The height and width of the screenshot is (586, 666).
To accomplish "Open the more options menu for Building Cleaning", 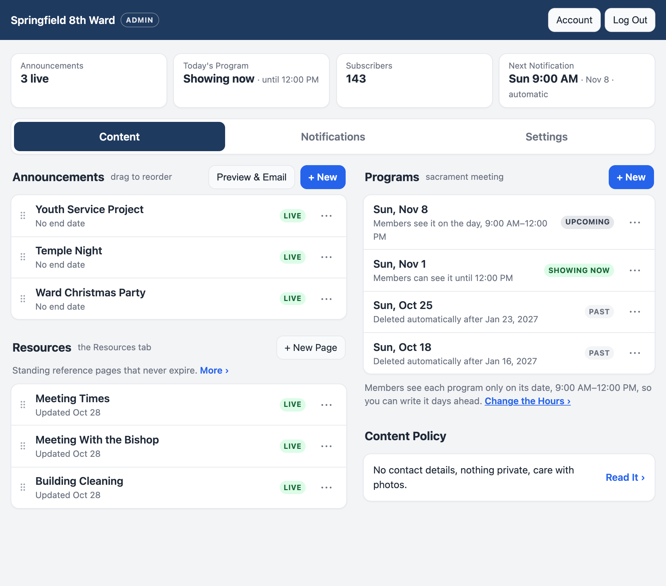I will (326, 487).
